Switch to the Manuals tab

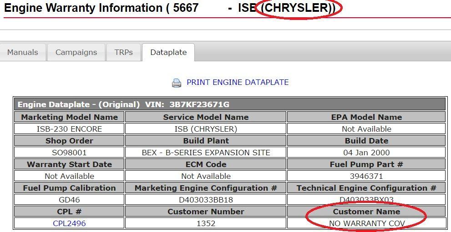[22, 52]
